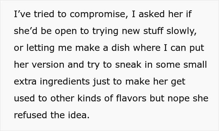Screen dimensions: 219x131
Task: Click the word "flavors" in the text
Action: click(x=131, y=99)
